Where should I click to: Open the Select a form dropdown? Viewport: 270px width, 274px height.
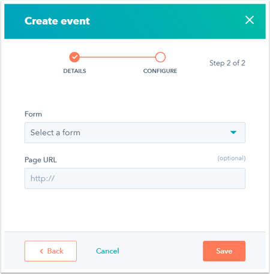tap(135, 133)
